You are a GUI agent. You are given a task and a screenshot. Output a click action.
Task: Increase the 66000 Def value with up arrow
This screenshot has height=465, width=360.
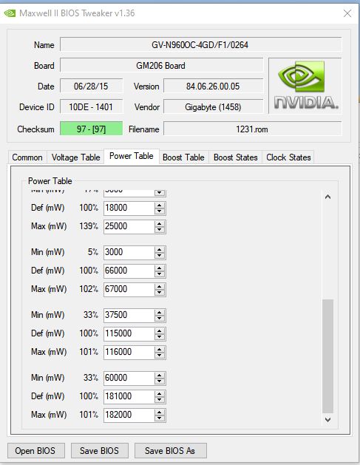[x=160, y=268]
